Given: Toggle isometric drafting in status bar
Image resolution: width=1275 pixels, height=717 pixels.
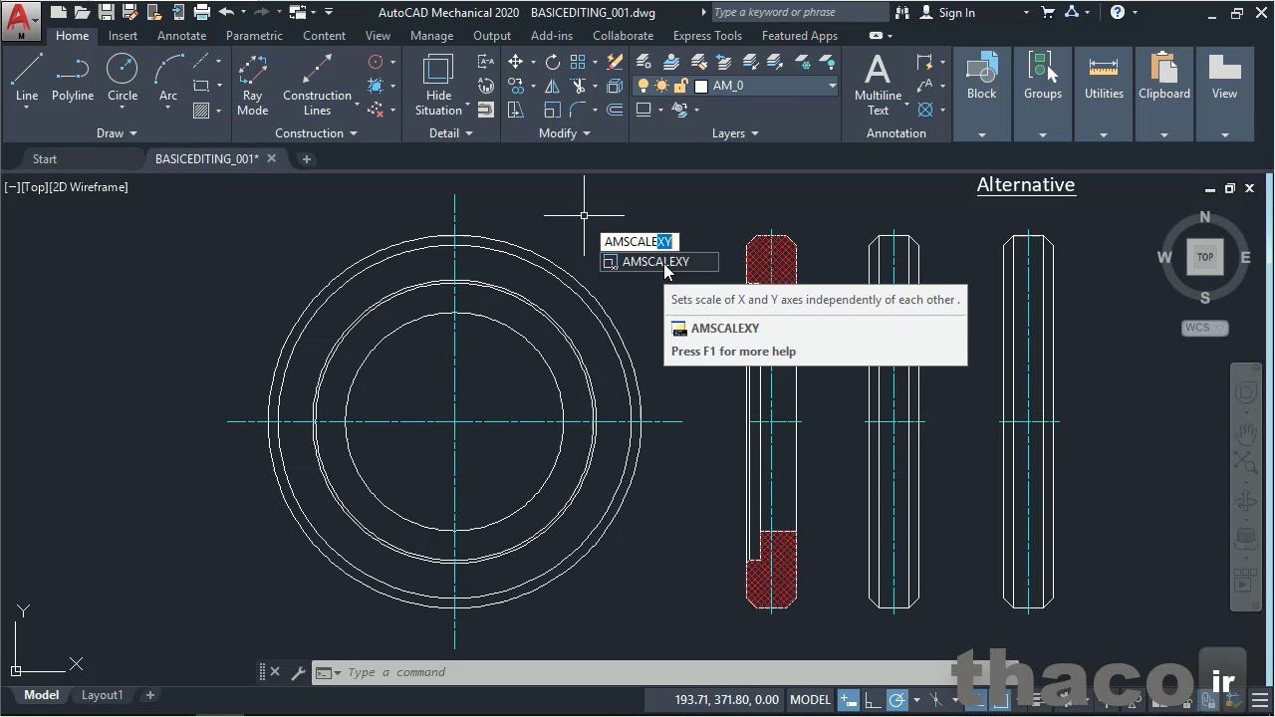Looking at the screenshot, I should point(935,700).
